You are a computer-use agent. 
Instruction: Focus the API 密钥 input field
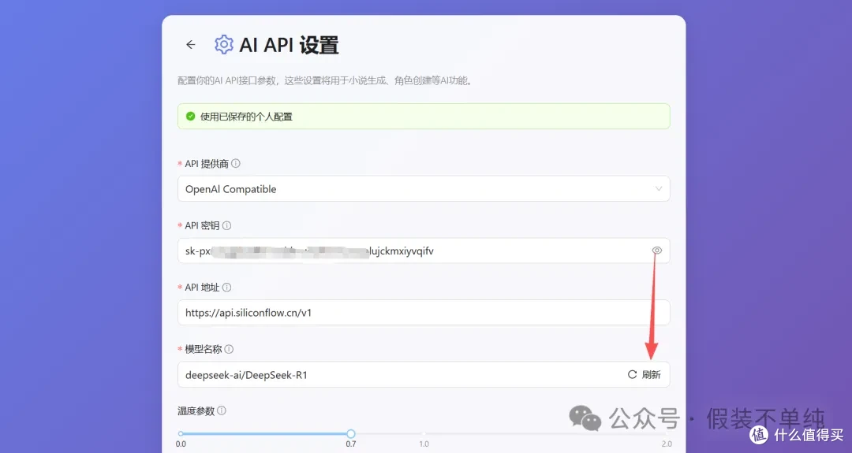point(424,251)
